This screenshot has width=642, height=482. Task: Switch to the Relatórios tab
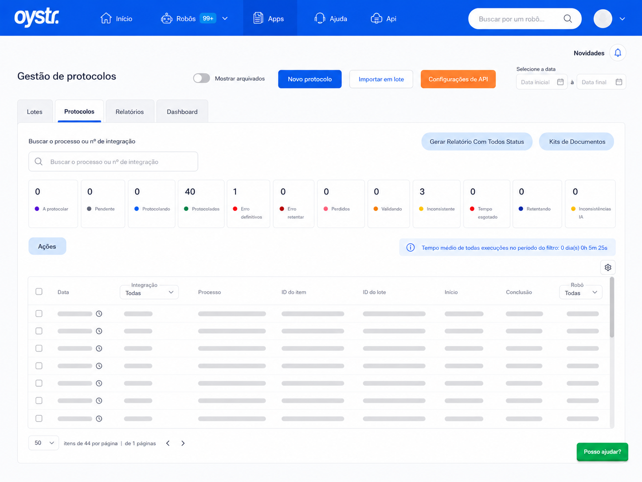pos(129,111)
